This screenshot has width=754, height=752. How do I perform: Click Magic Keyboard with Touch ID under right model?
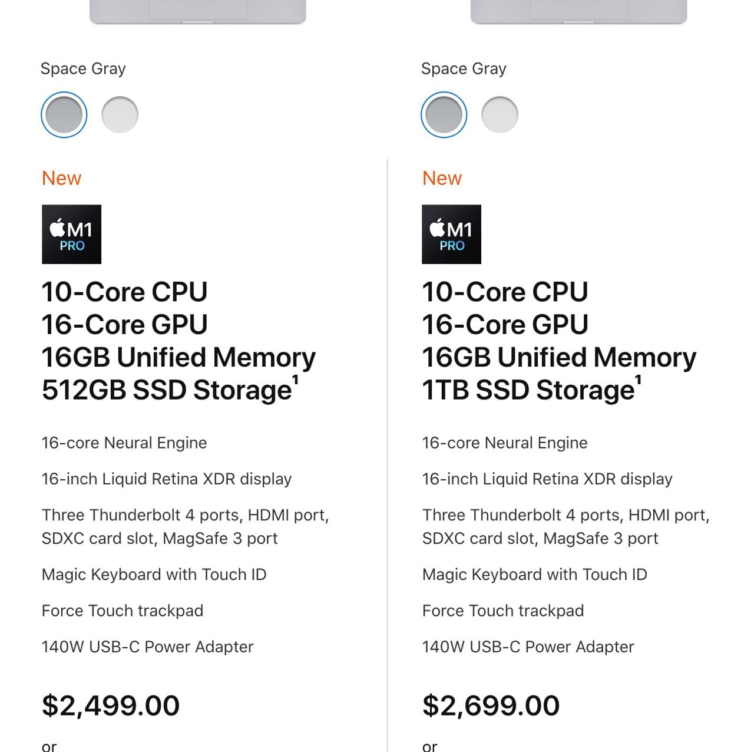534,575
